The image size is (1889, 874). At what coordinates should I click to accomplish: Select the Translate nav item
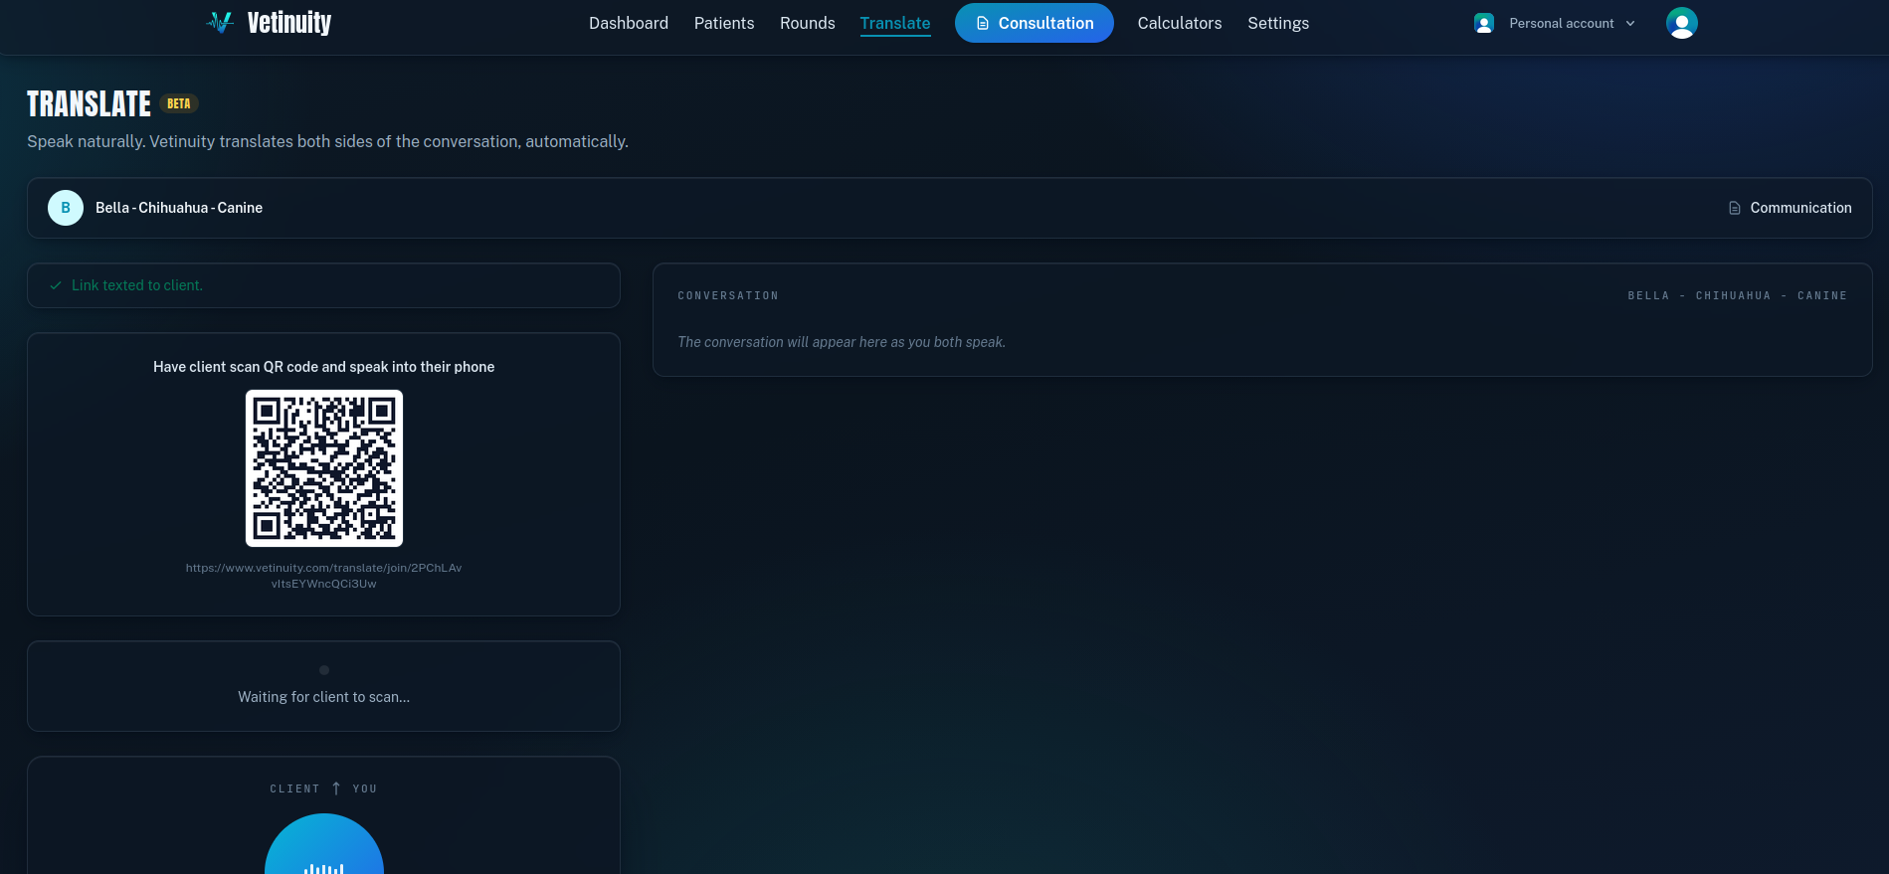[x=895, y=23]
